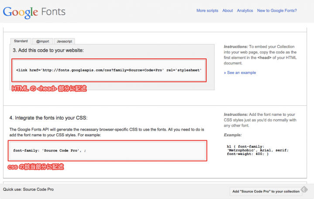Open New to Google Fonts? link
The width and height of the screenshot is (314, 199).
coord(277,10)
